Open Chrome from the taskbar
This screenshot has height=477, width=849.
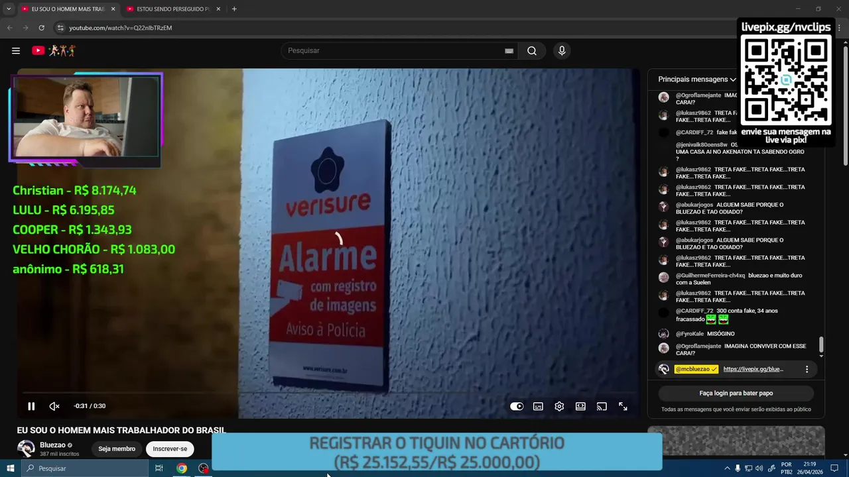tap(182, 468)
